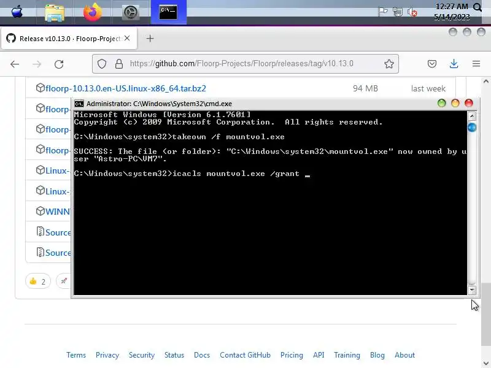Open the Firefox hamburger application menu

pos(476,64)
